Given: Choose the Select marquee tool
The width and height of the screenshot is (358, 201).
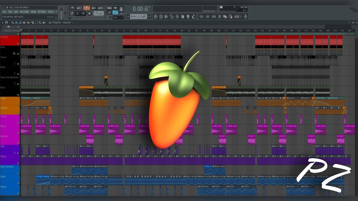Looking at the screenshot, I should click(36, 22).
